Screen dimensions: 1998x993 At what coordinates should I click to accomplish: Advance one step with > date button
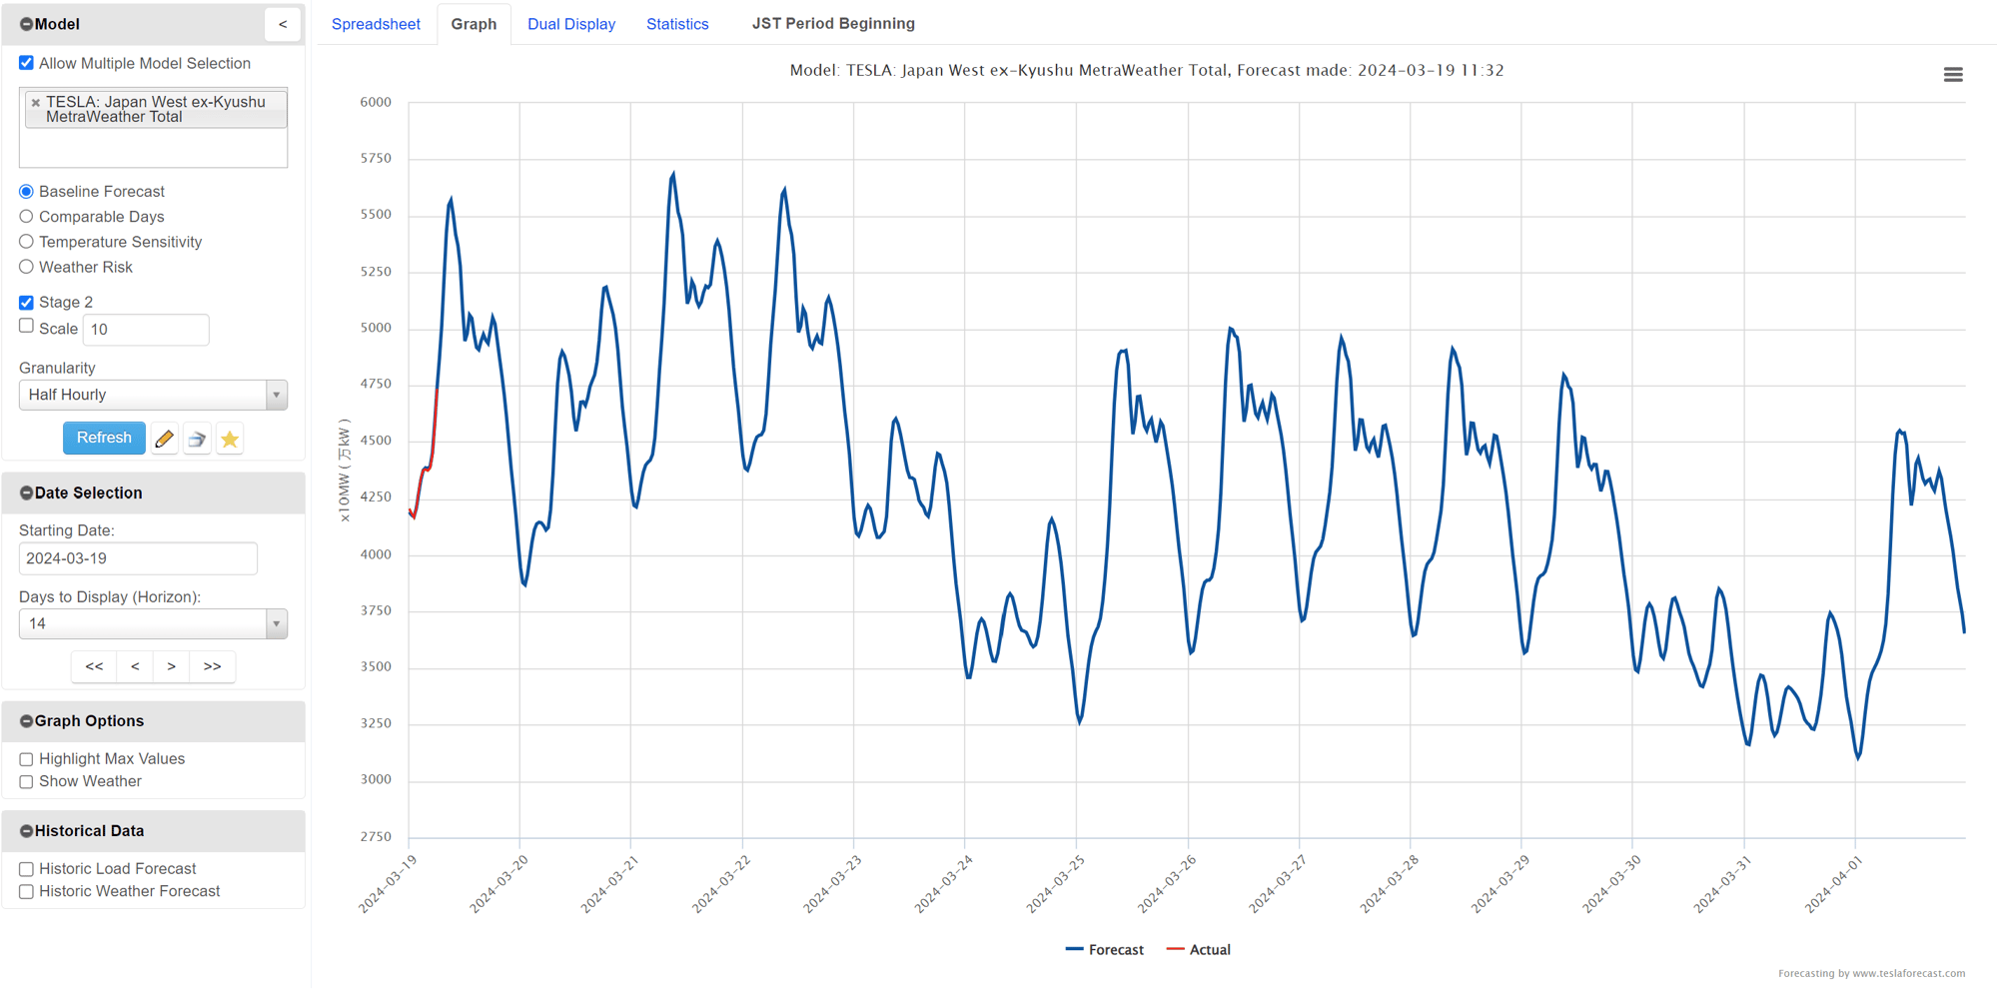point(172,666)
